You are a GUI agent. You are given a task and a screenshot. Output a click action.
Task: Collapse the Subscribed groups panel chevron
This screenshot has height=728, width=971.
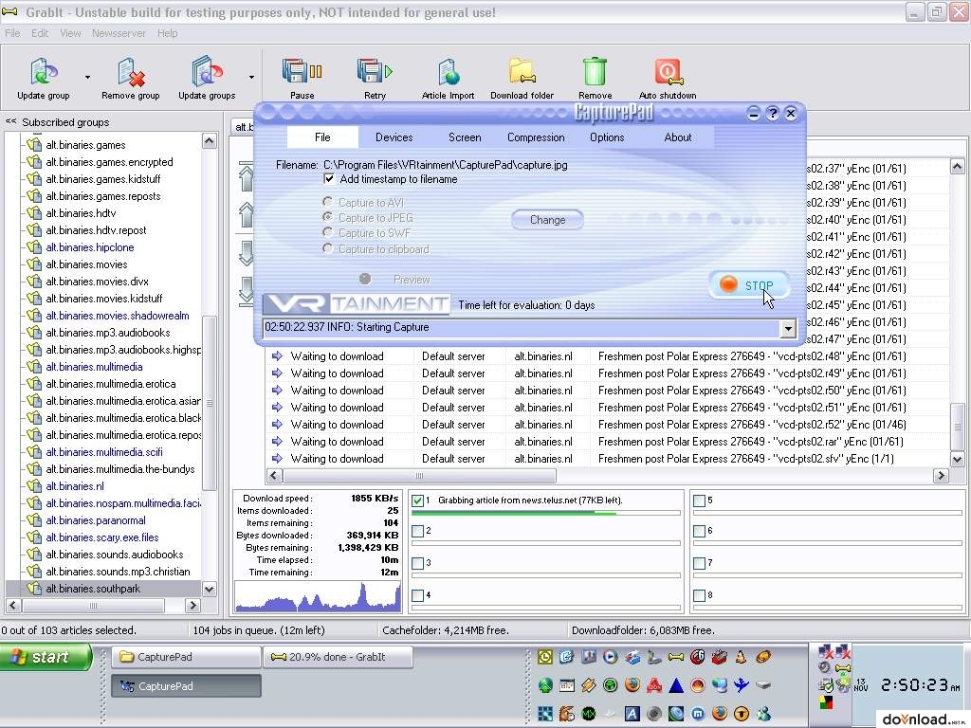(10, 121)
